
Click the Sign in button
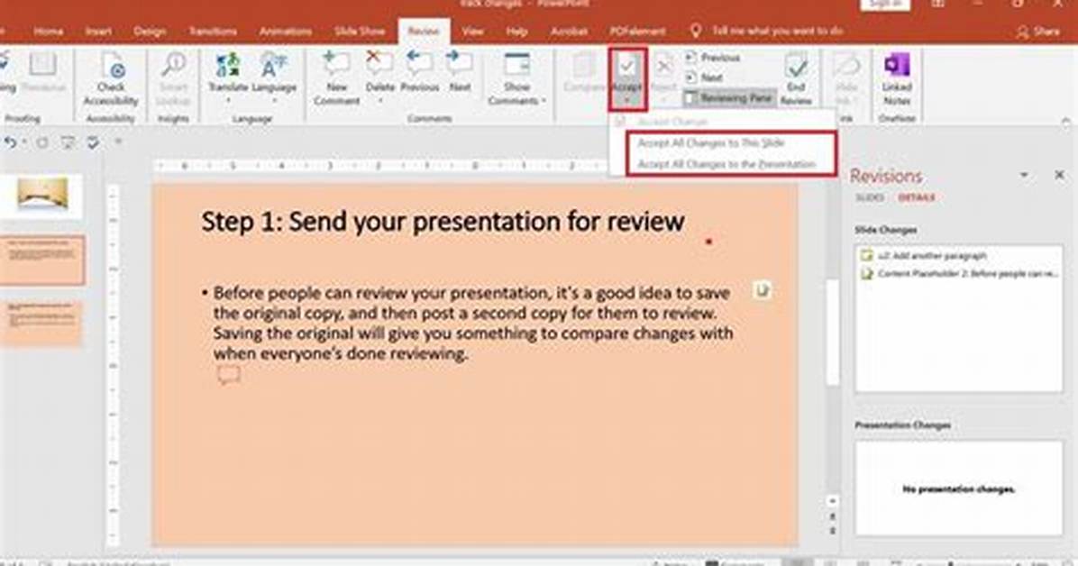[x=885, y=5]
